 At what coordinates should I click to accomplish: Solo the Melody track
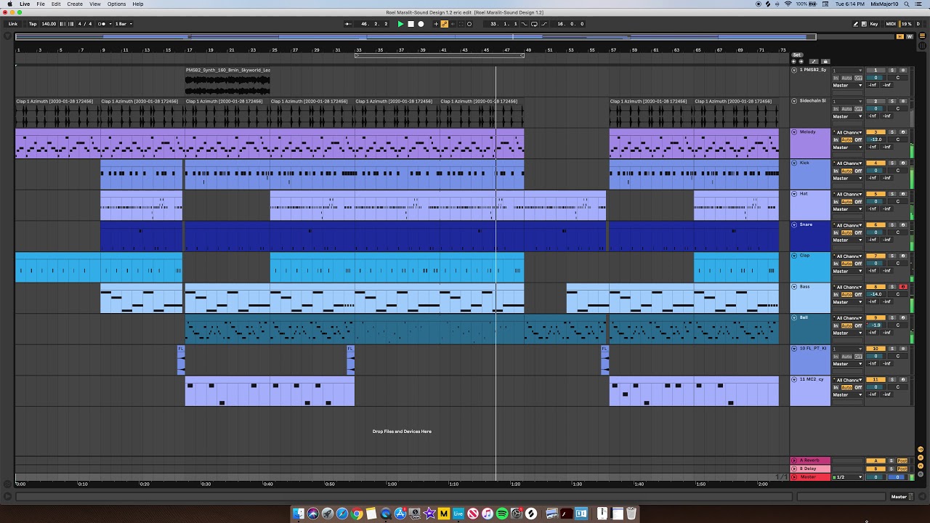point(892,132)
